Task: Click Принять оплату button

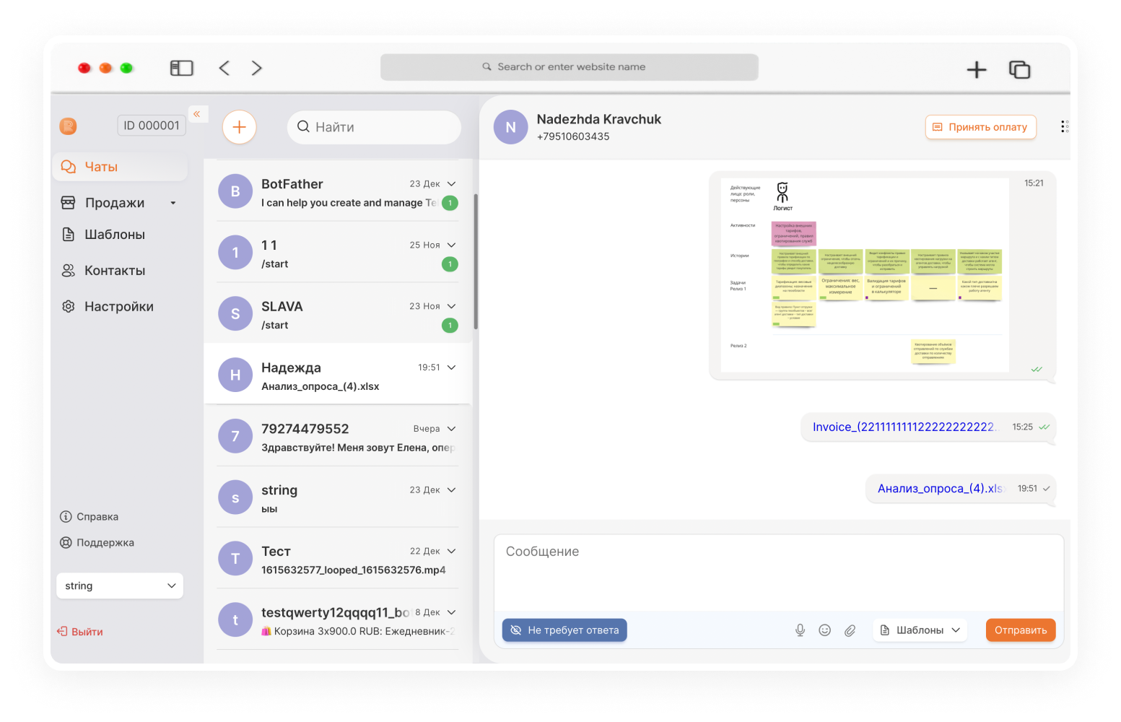Action: [x=981, y=127]
